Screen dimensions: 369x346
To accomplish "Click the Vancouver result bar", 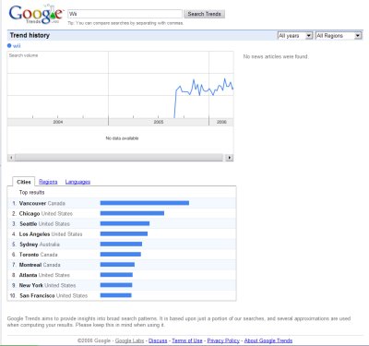I will [145, 203].
